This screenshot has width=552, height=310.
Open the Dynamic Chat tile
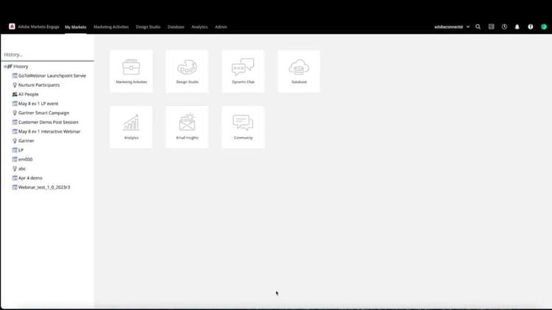pos(243,71)
